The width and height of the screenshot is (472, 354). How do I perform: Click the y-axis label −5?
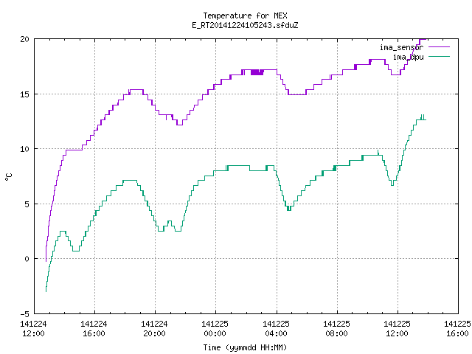[24, 314]
